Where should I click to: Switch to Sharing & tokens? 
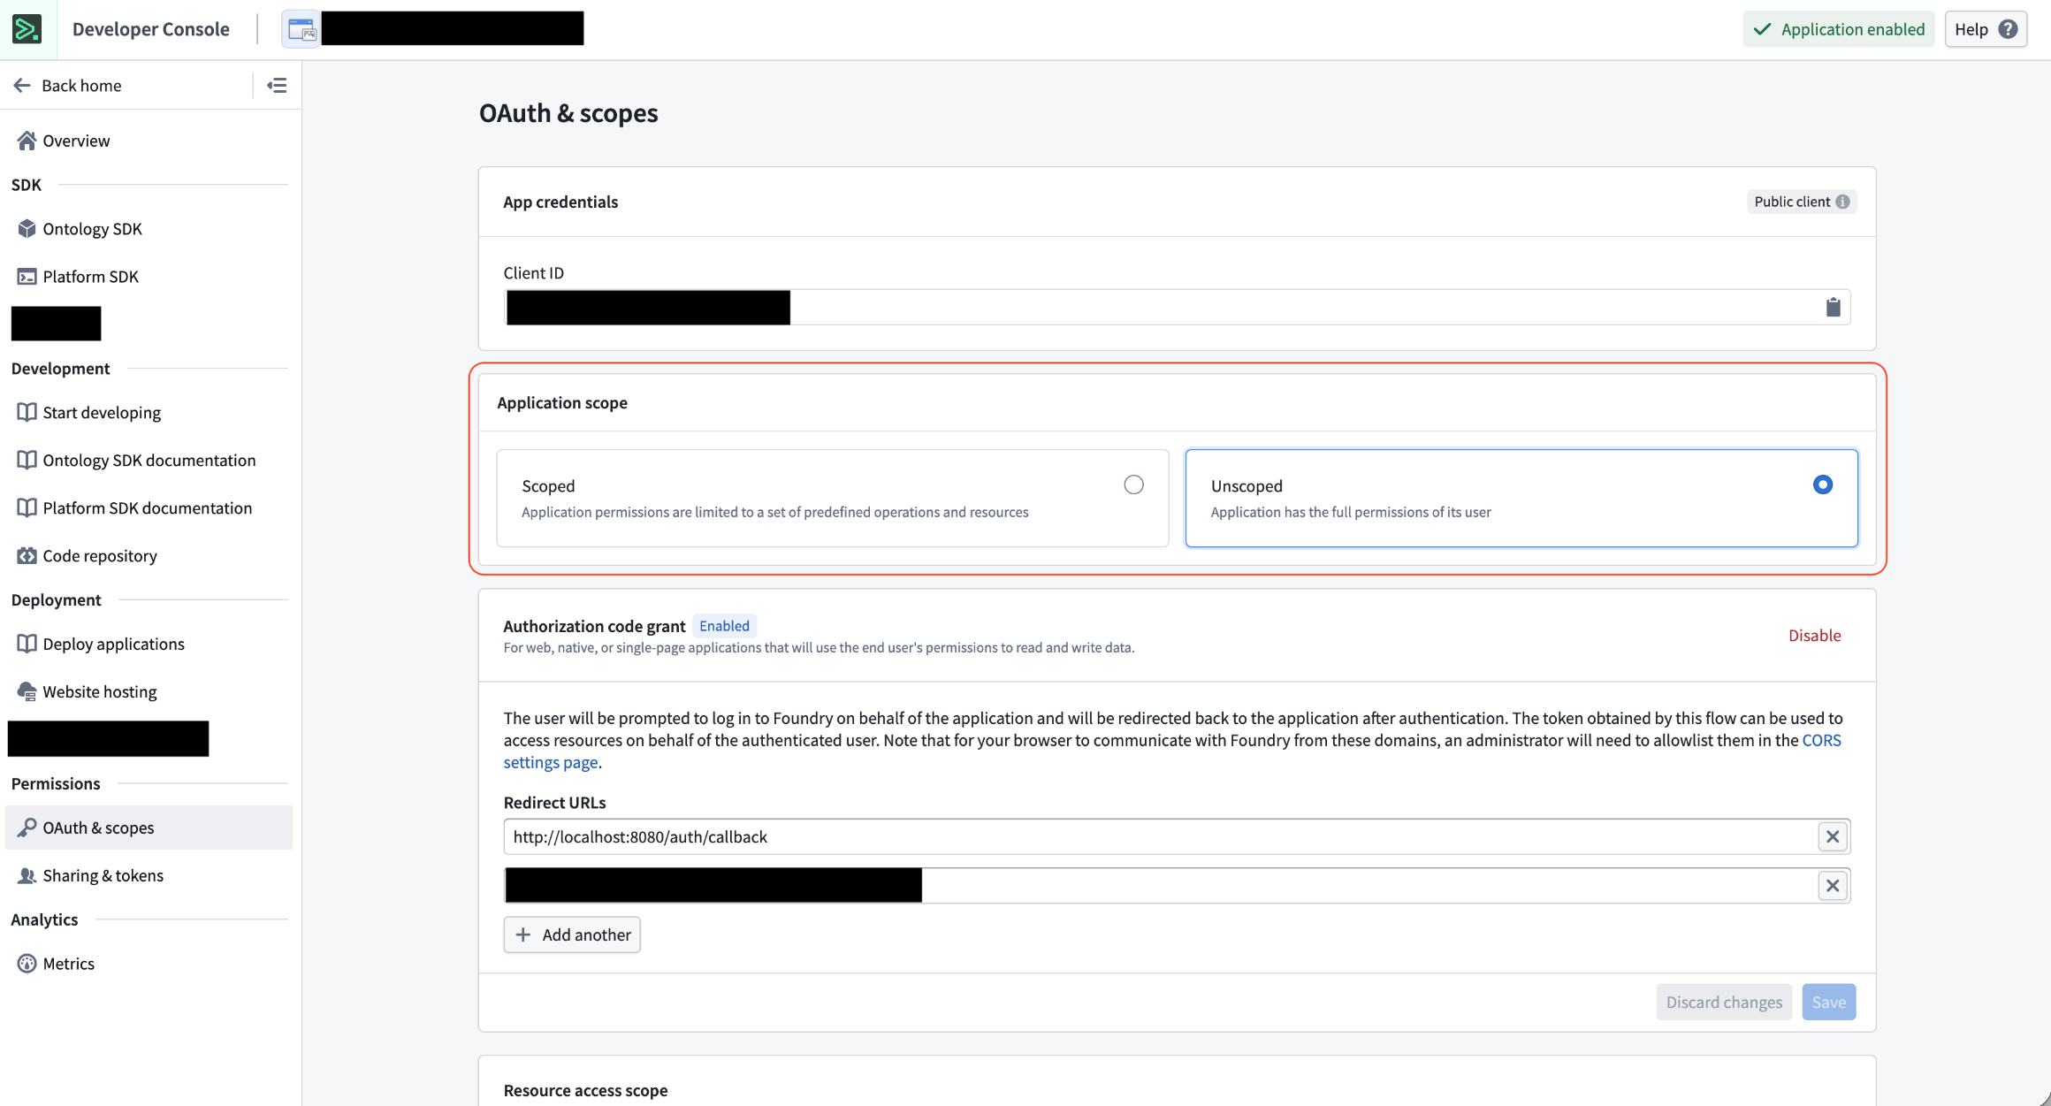coord(103,874)
